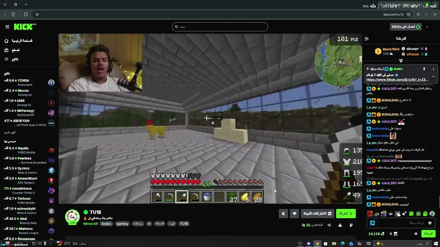Open Tarboun recommended channel
Viewport: 440px width, 247px height.
pos(29,200)
